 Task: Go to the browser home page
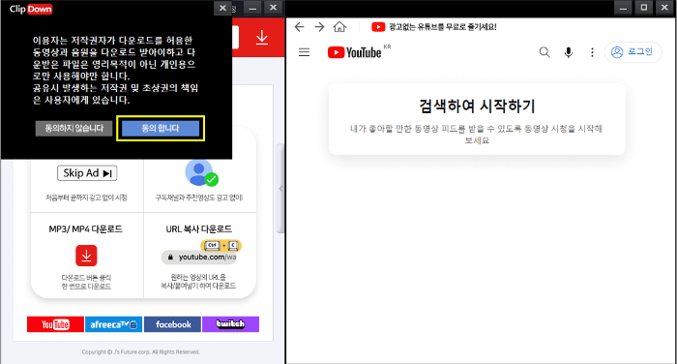pos(339,27)
